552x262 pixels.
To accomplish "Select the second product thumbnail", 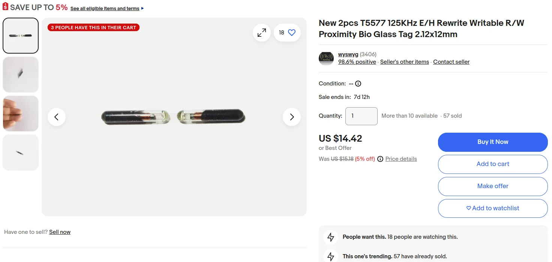I will (x=21, y=74).
